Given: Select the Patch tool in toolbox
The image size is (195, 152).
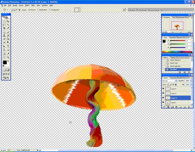Looking at the screenshot, I should pyautogui.click(x=4, y=32).
